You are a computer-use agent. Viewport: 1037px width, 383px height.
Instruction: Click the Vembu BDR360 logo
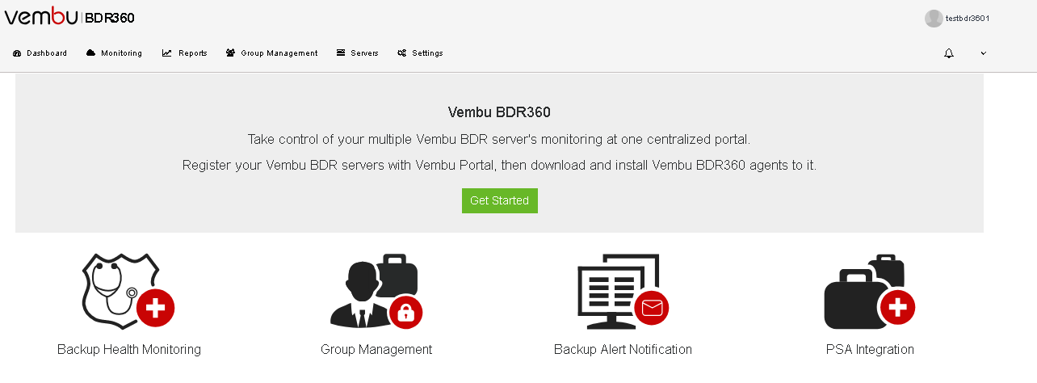69,18
